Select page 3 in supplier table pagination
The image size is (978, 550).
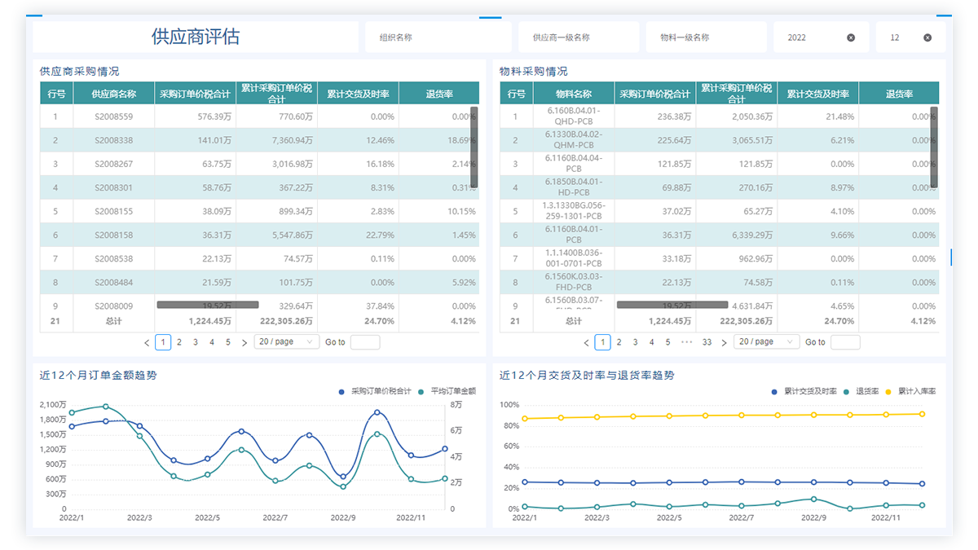[x=196, y=342]
